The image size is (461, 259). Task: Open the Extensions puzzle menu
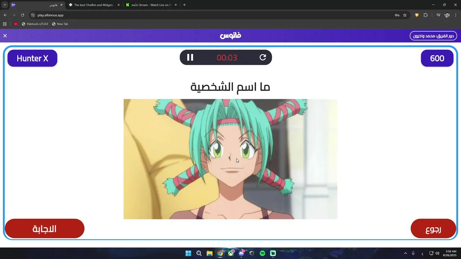point(425,15)
